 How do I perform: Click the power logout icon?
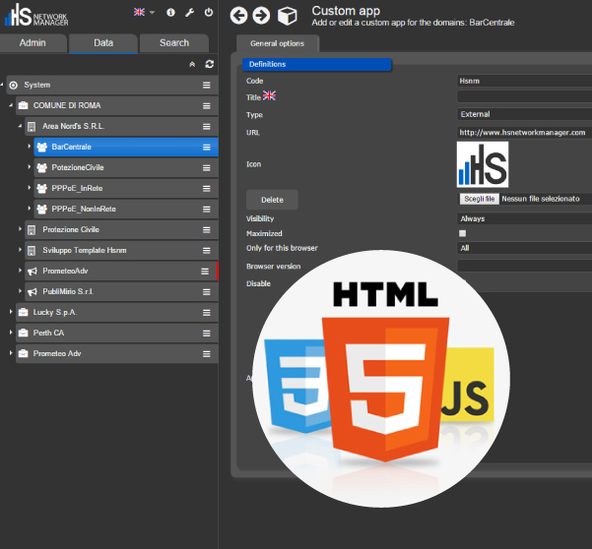[x=208, y=13]
